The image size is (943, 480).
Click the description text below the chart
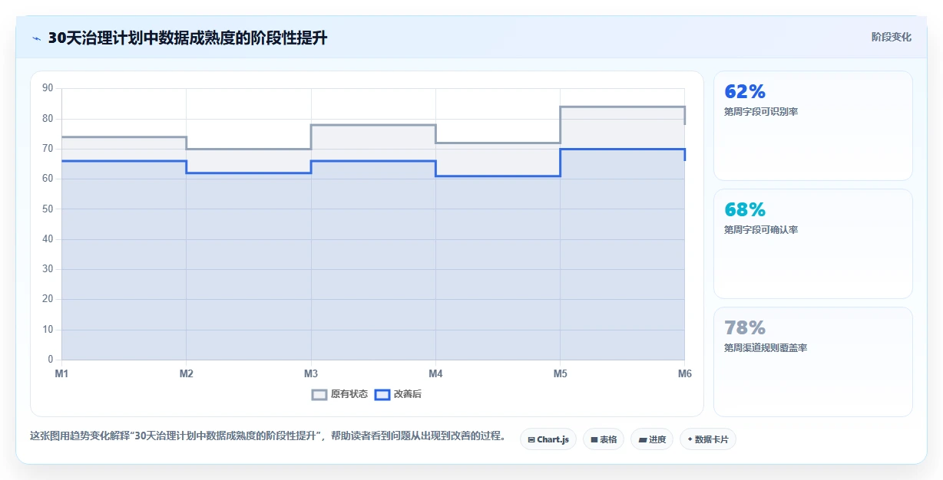click(x=267, y=436)
